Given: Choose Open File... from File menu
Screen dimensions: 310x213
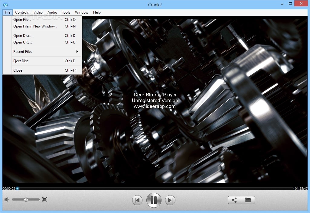Looking at the screenshot, I should (47, 20).
